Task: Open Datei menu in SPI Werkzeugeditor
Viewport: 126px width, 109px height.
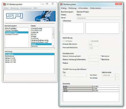Action: (x=6, y=8)
